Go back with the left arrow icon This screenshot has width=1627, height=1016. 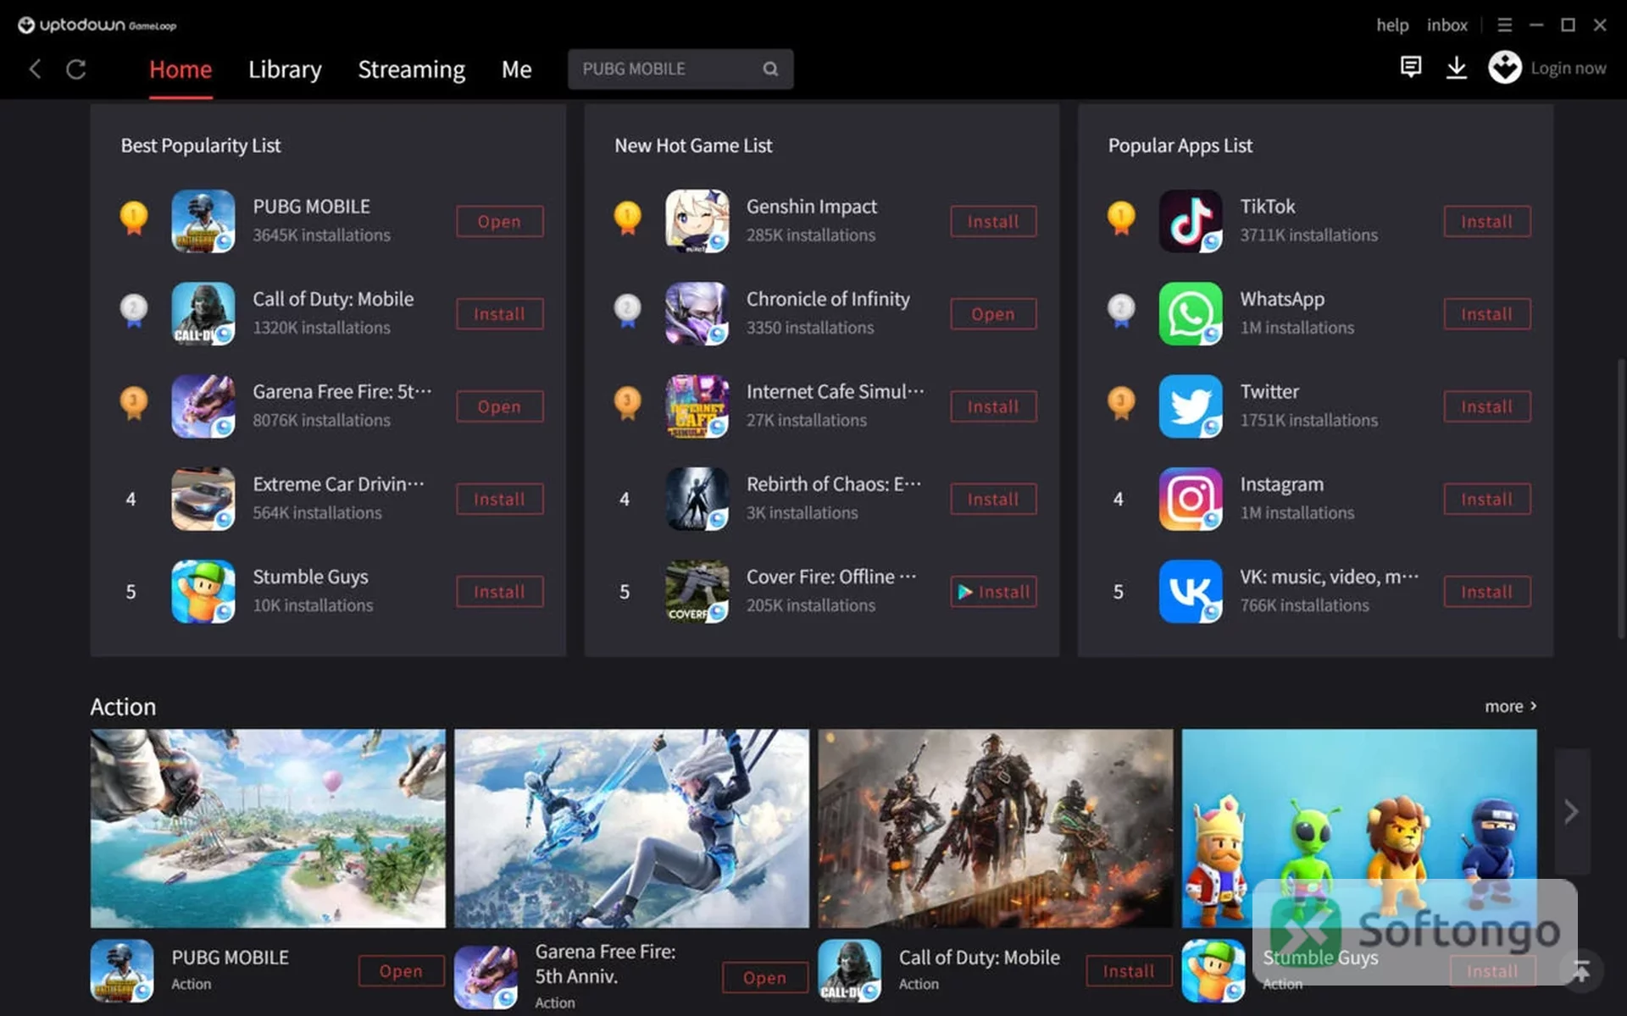pos(35,69)
